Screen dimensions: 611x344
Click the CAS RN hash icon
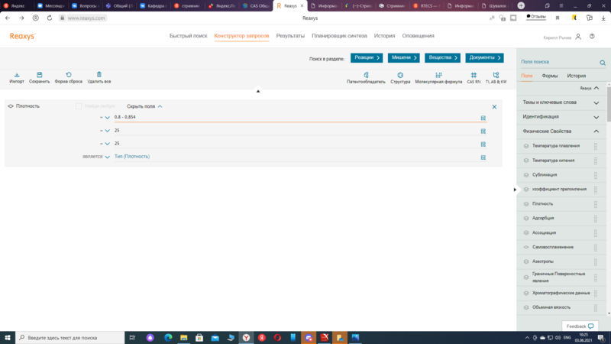pyautogui.click(x=474, y=75)
